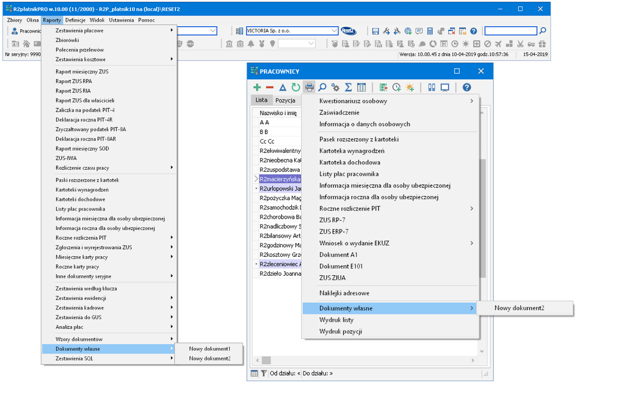Click the blue triangle edit icon in Pracownicy
The width and height of the screenshot is (625, 400).
point(283,87)
